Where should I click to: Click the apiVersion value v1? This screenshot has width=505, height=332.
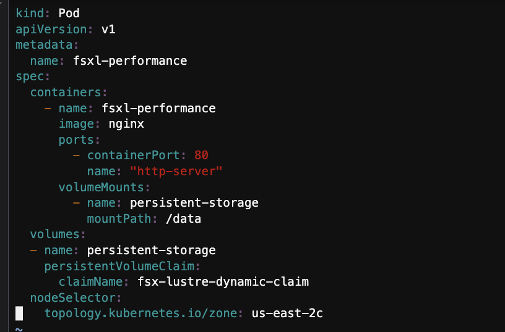pos(108,29)
